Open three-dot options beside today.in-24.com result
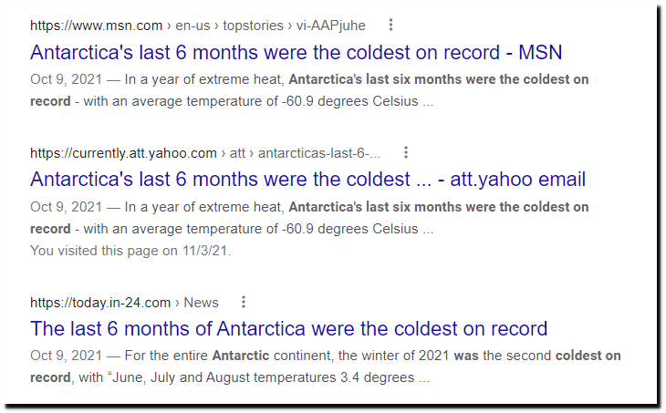Screen dimensions: 666x413 pyautogui.click(x=244, y=302)
